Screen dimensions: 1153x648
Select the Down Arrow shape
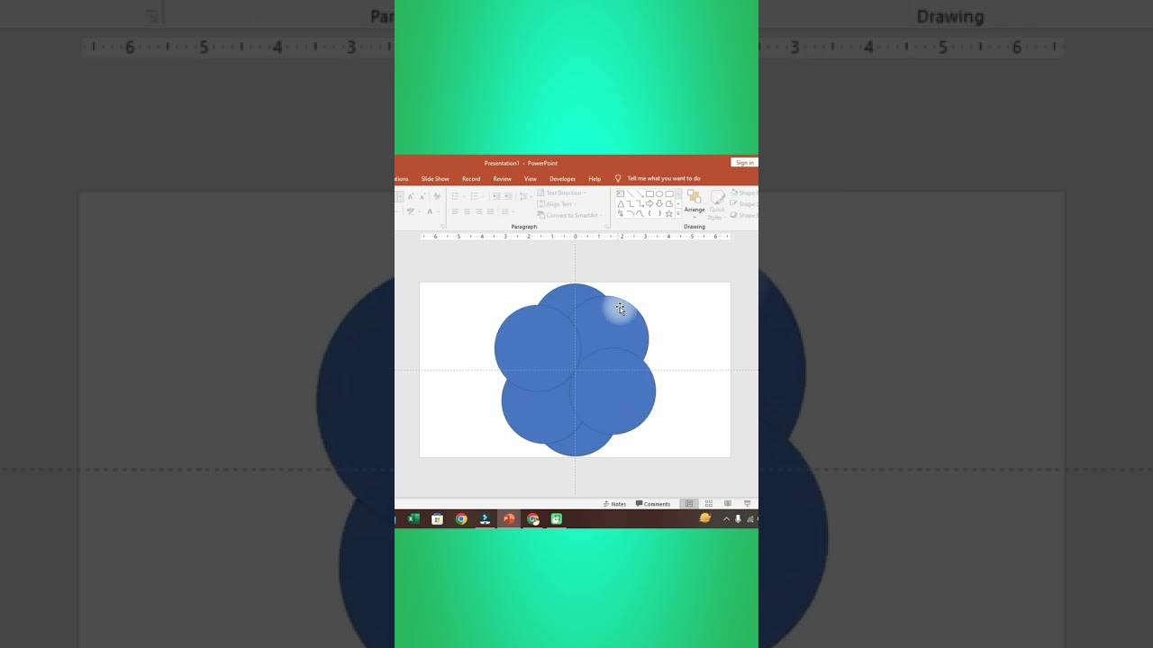coord(659,203)
